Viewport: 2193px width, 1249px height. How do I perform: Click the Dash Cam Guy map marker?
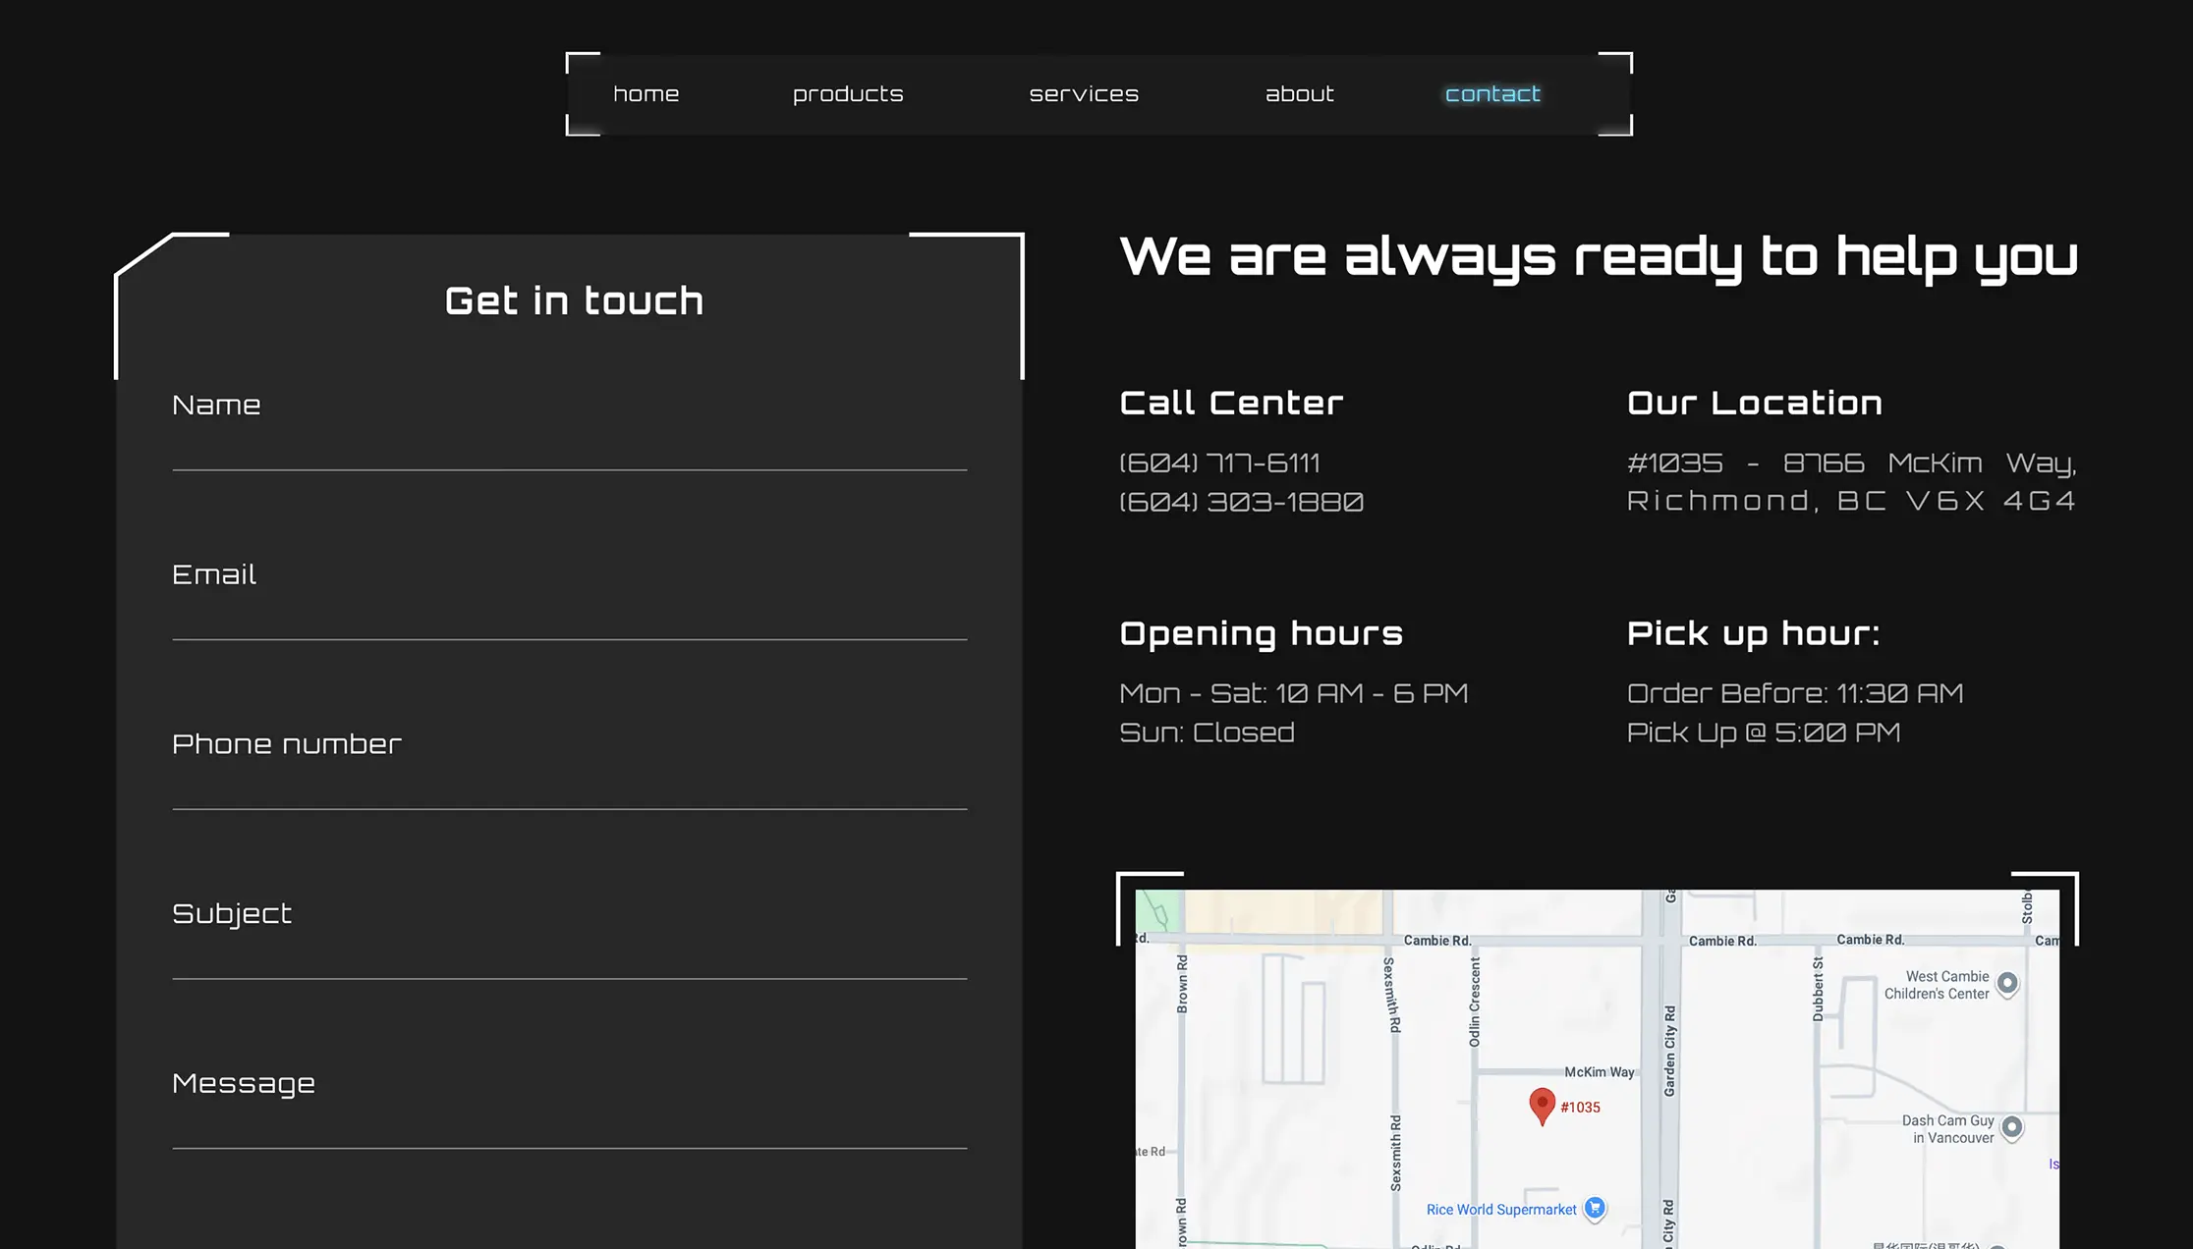[2012, 1128]
